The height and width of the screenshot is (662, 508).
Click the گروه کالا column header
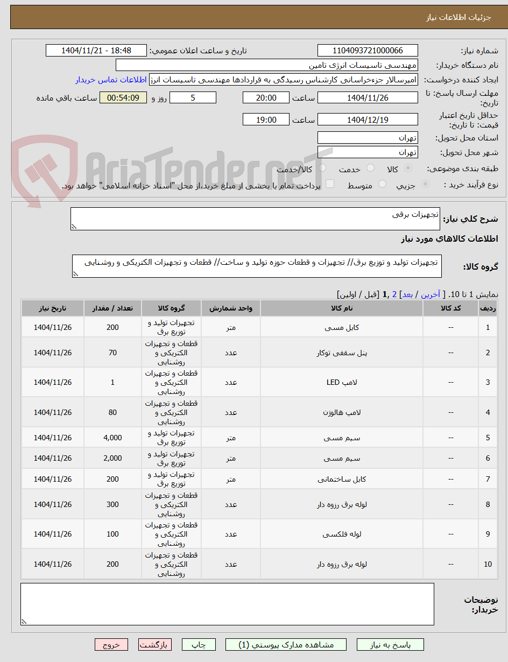point(171,308)
